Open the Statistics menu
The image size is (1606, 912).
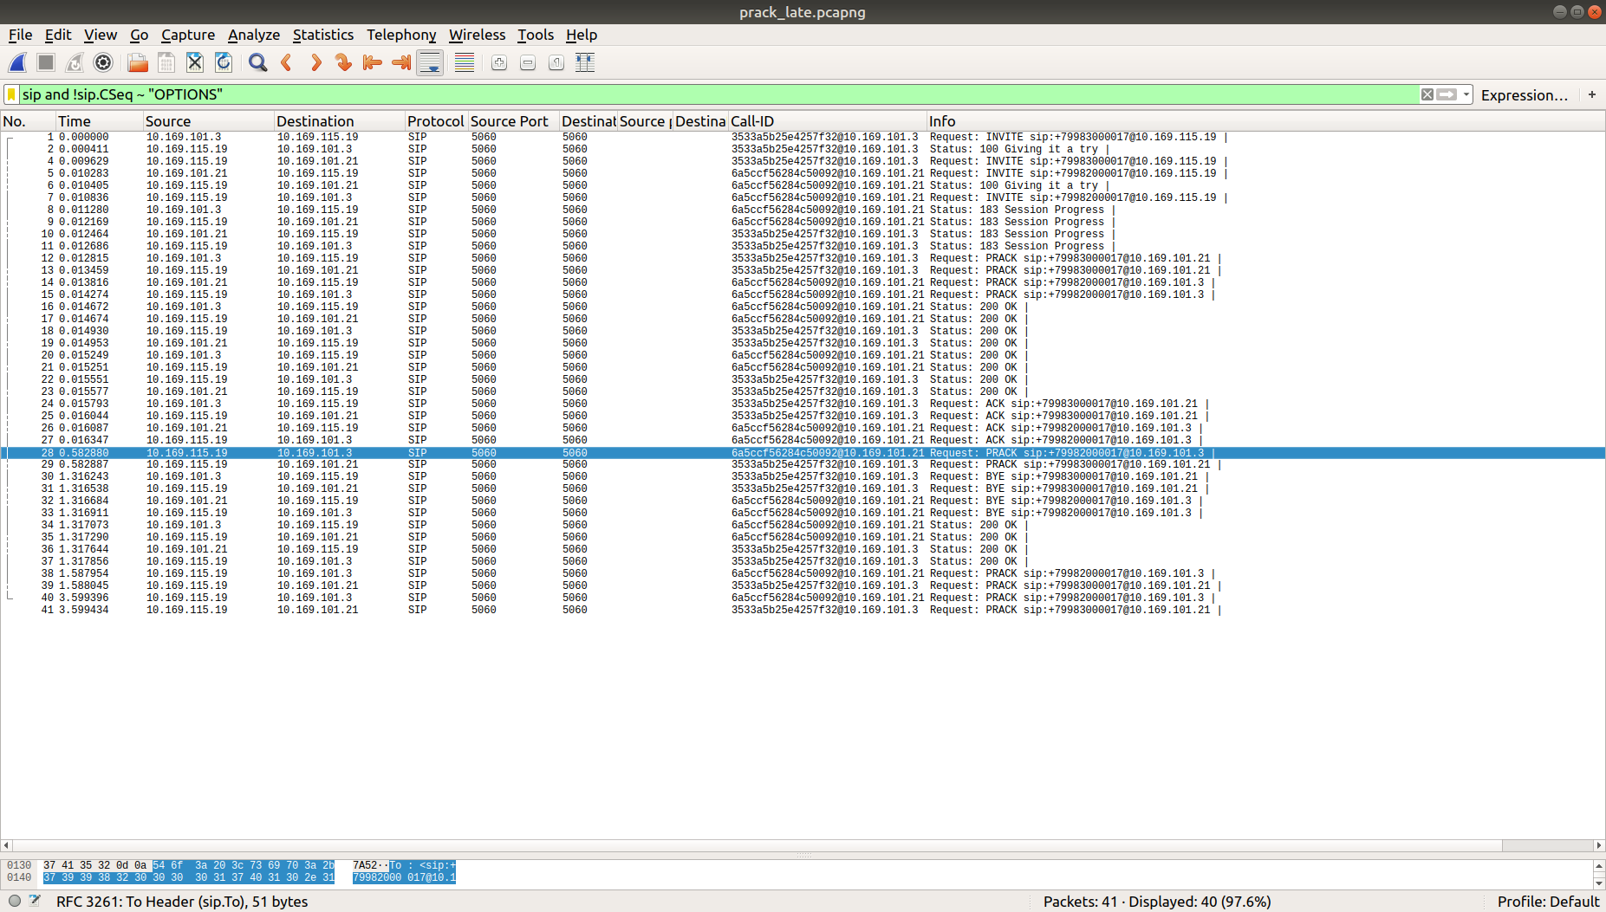pos(322,35)
